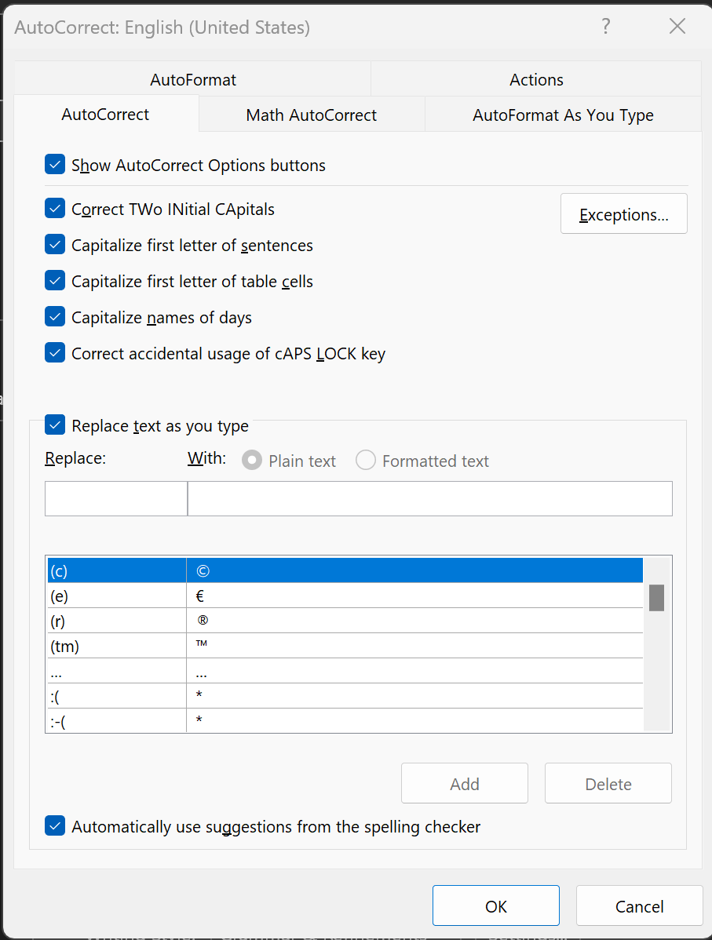Select the :-( entry row

(x=345, y=720)
